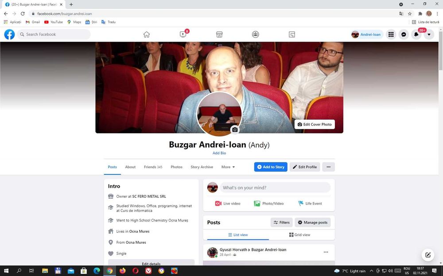Click Edit details button in Intro

coord(151,262)
